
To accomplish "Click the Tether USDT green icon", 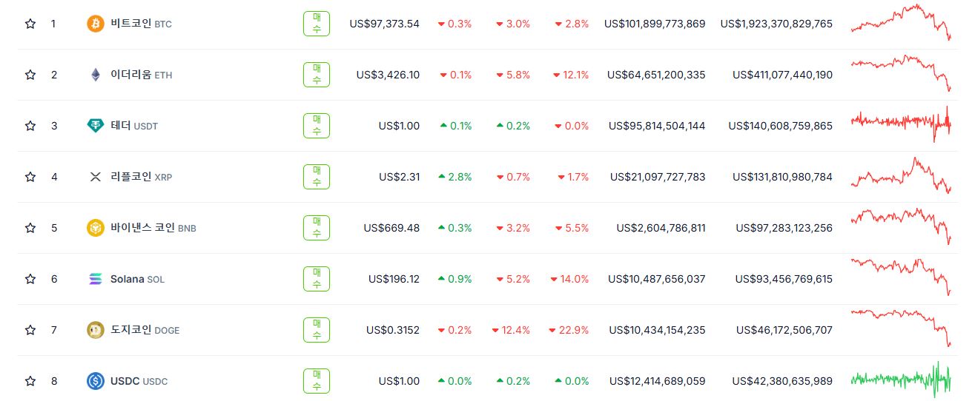I will click(x=96, y=126).
